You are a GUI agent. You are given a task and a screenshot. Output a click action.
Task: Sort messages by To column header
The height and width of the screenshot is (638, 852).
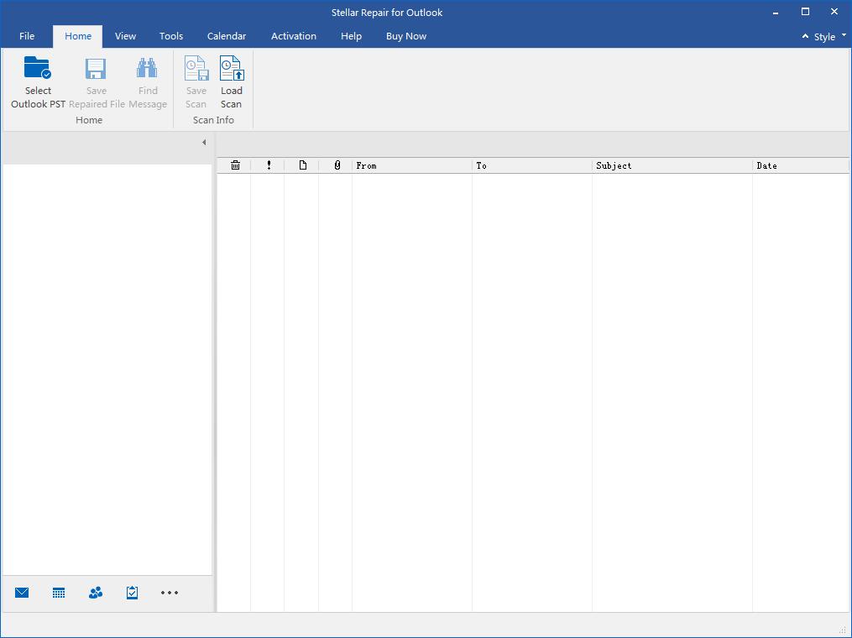[x=532, y=165]
